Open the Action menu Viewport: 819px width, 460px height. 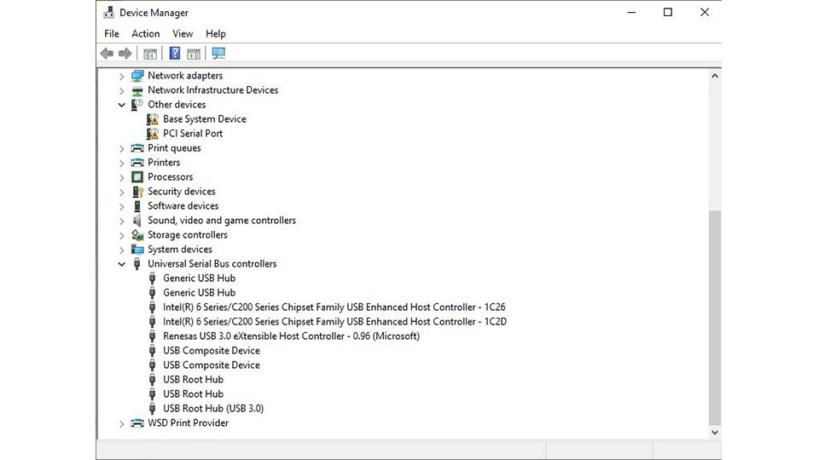[x=145, y=33]
